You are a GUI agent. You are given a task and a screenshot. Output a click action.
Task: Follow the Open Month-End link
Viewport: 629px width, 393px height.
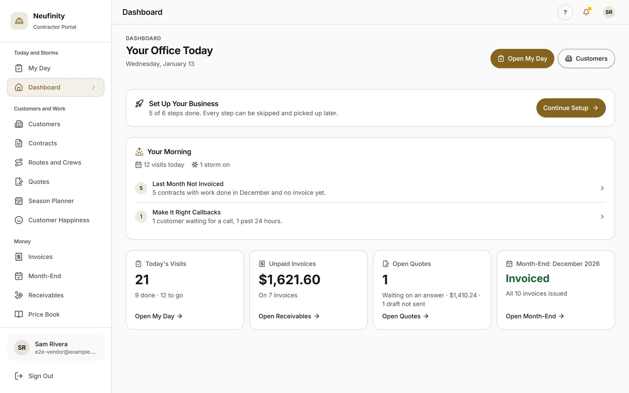pos(535,316)
